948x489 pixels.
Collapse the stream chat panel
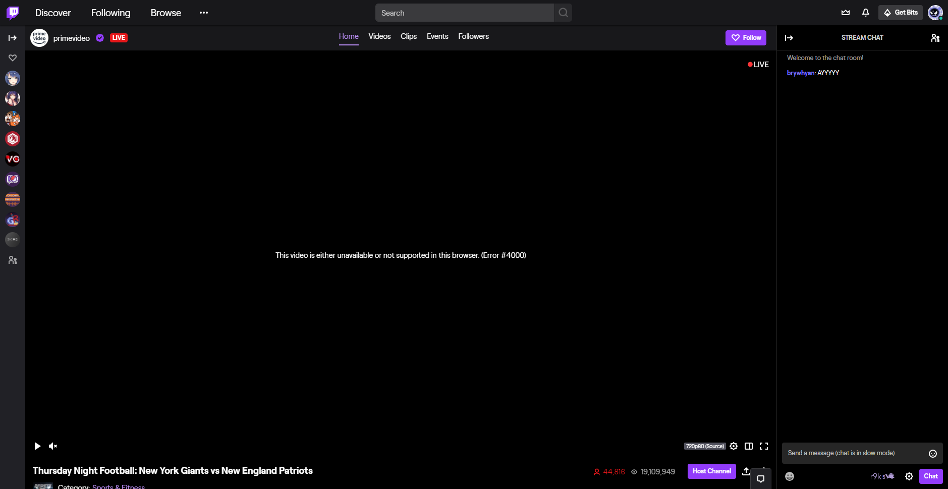(789, 38)
